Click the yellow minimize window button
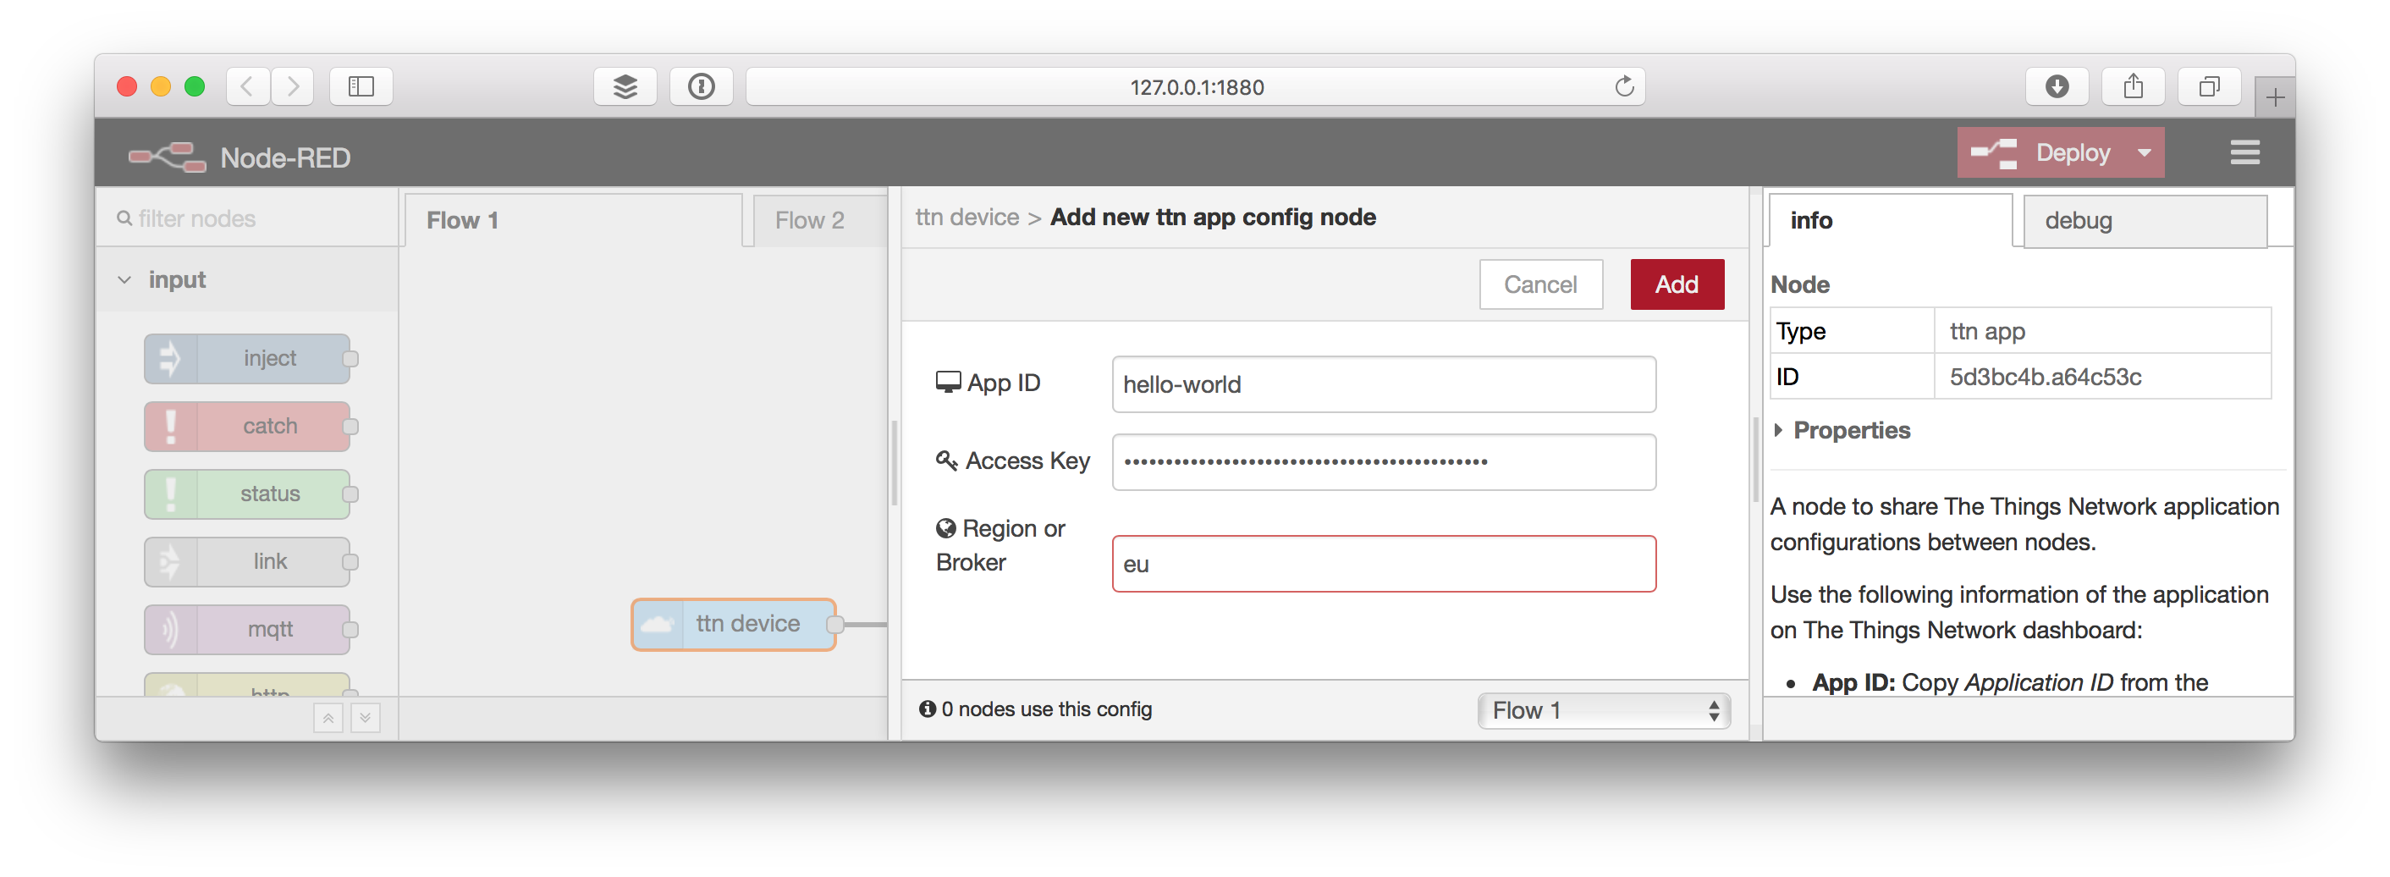The width and height of the screenshot is (2390, 877). pyautogui.click(x=161, y=86)
